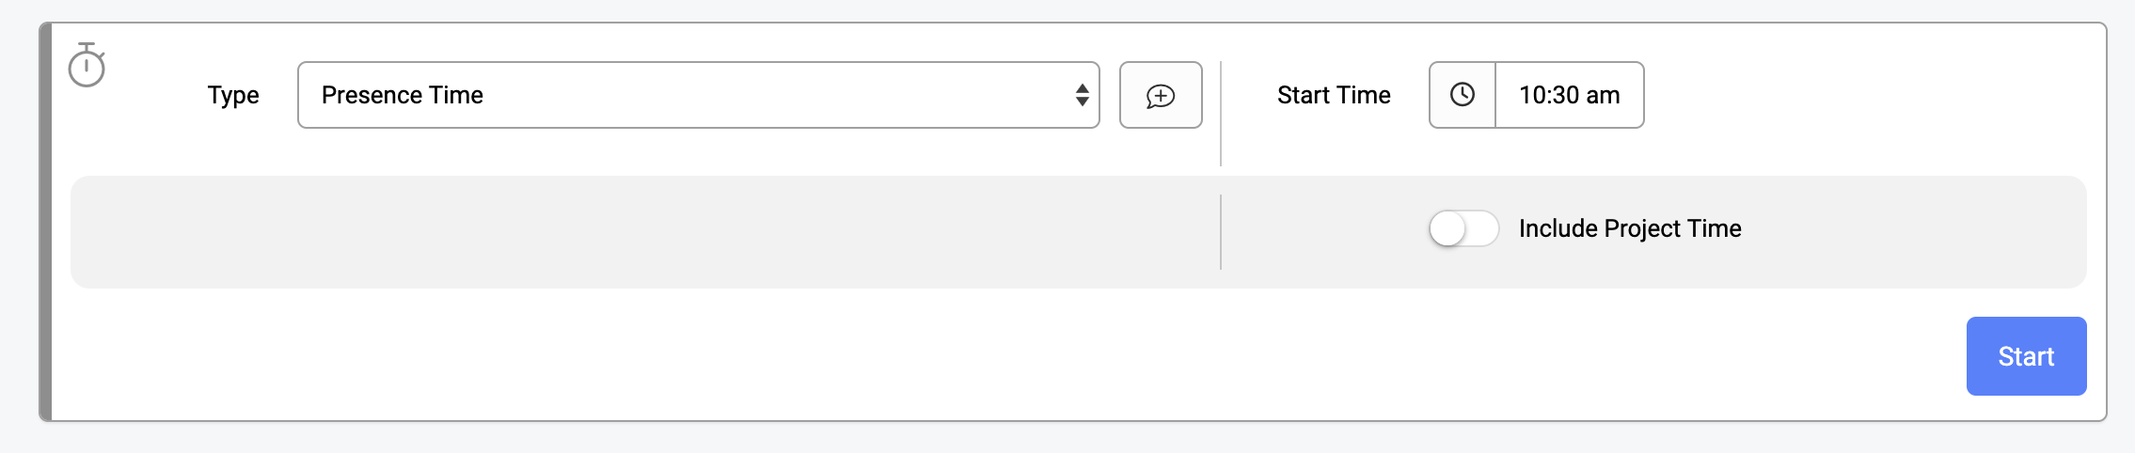Screen dimensions: 2135x453
Task: Edit the 10:30 am start time field
Action: (1570, 95)
